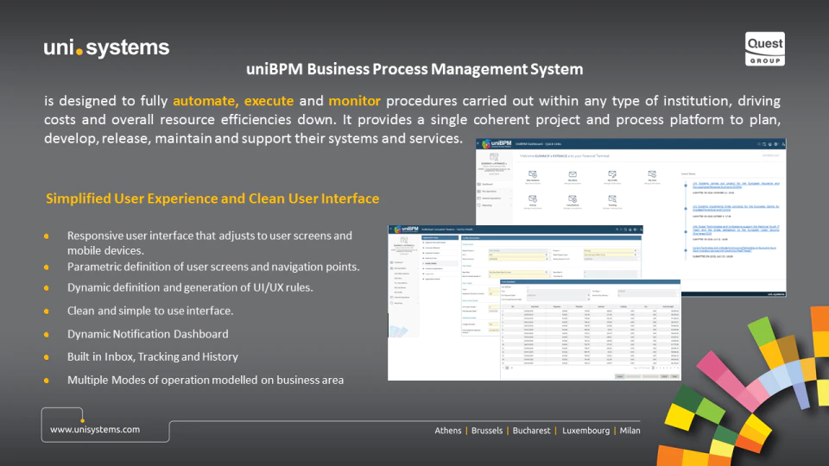
Task: Click the Dynamic Notification Dashboard bullet
Action: [148, 334]
